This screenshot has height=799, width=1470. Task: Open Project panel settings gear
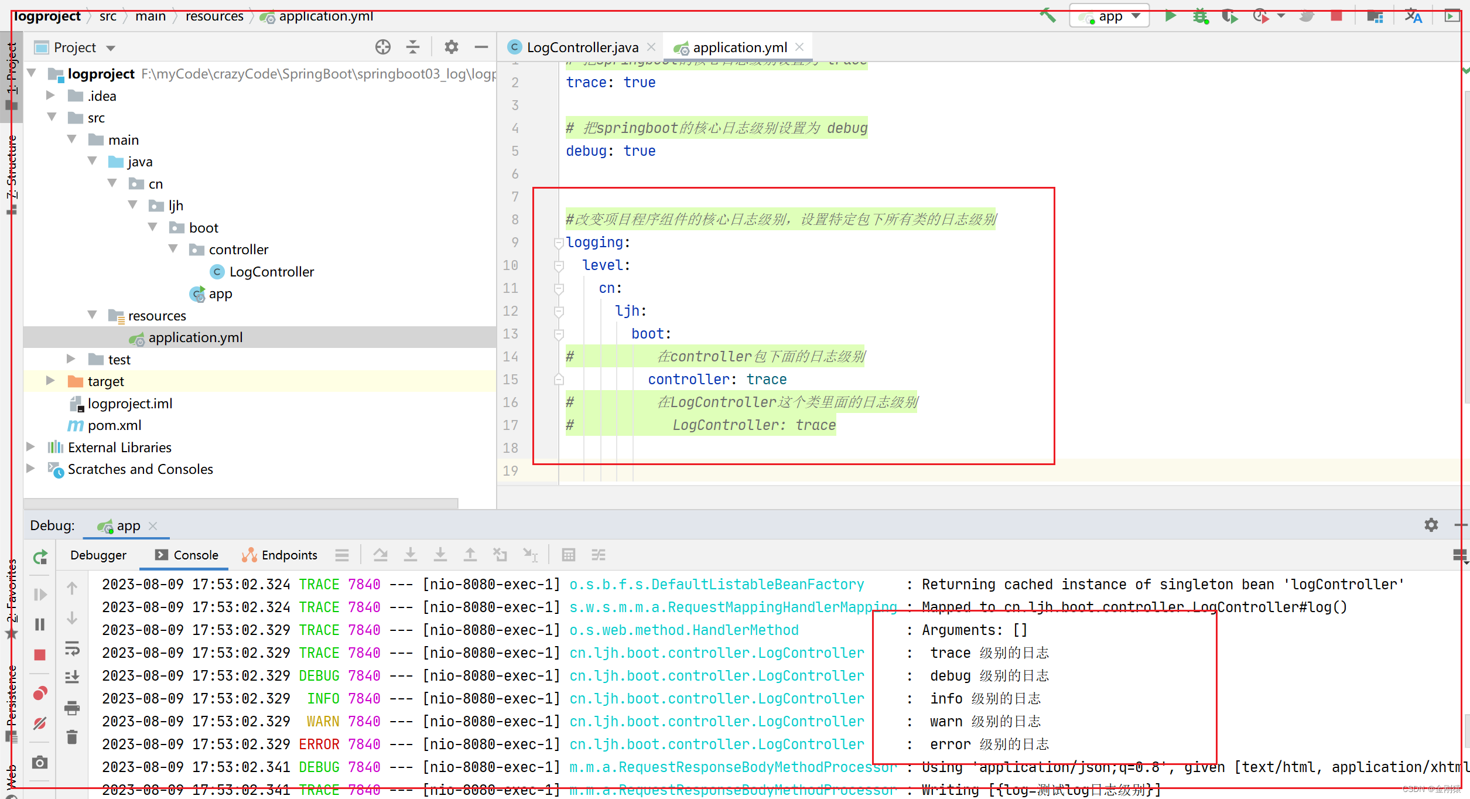[x=451, y=47]
